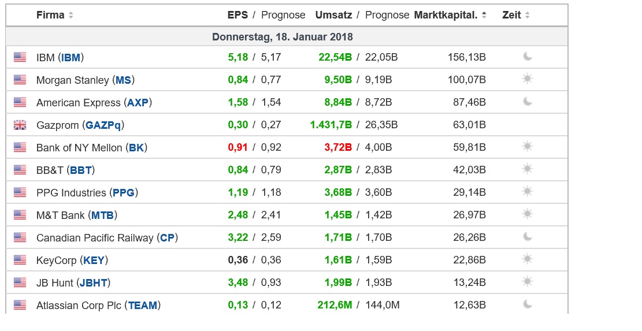This screenshot has height=331, width=642.
Task: Sort by Marktkapital. column arrows
Action: [484, 15]
